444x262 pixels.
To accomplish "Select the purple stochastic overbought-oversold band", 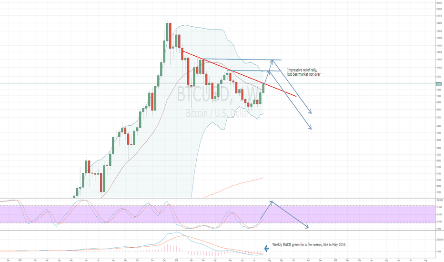I will click(217, 214).
